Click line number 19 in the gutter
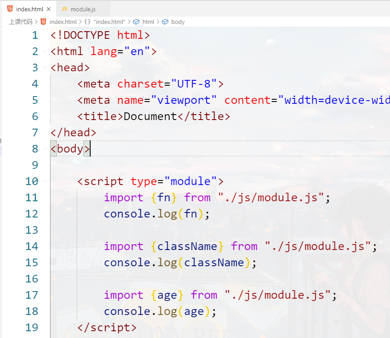 [32, 328]
